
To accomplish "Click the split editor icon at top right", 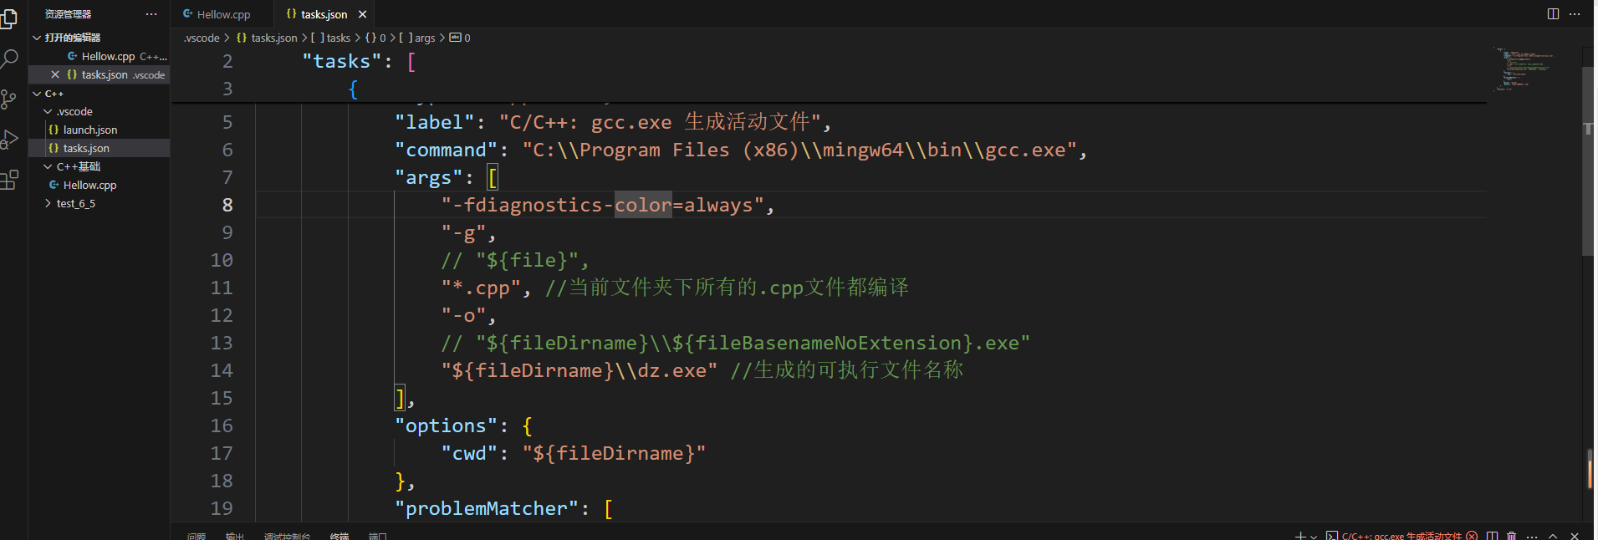I will (1553, 14).
